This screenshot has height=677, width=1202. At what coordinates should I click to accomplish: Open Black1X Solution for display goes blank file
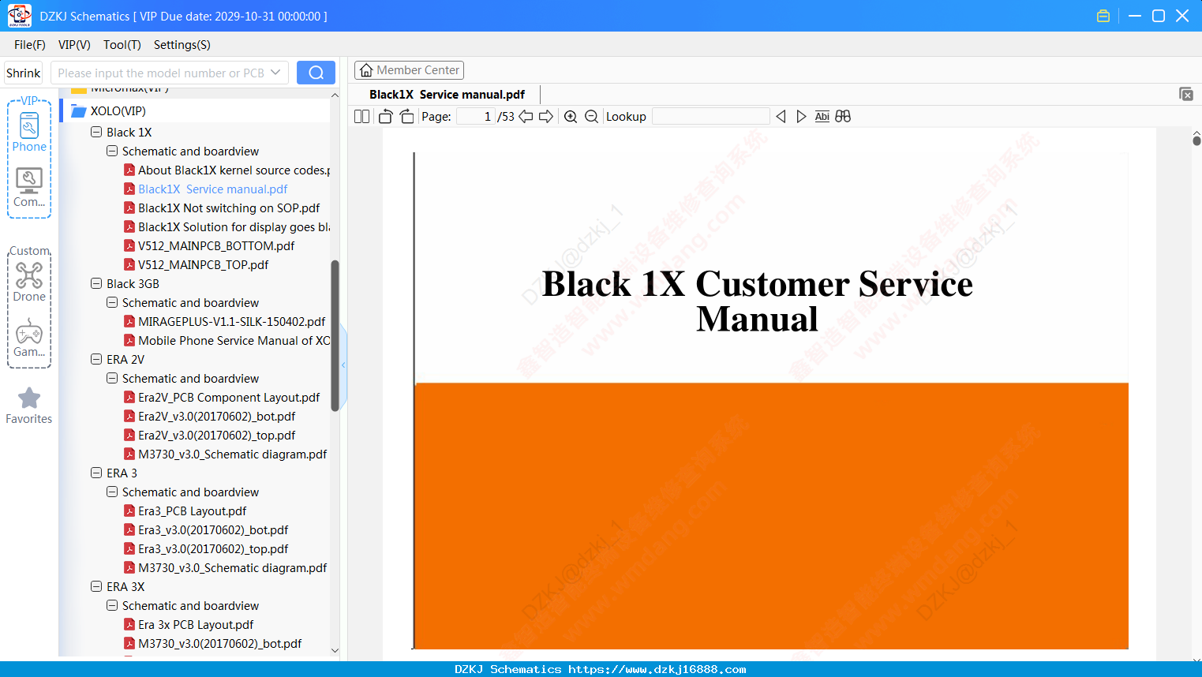tap(234, 227)
